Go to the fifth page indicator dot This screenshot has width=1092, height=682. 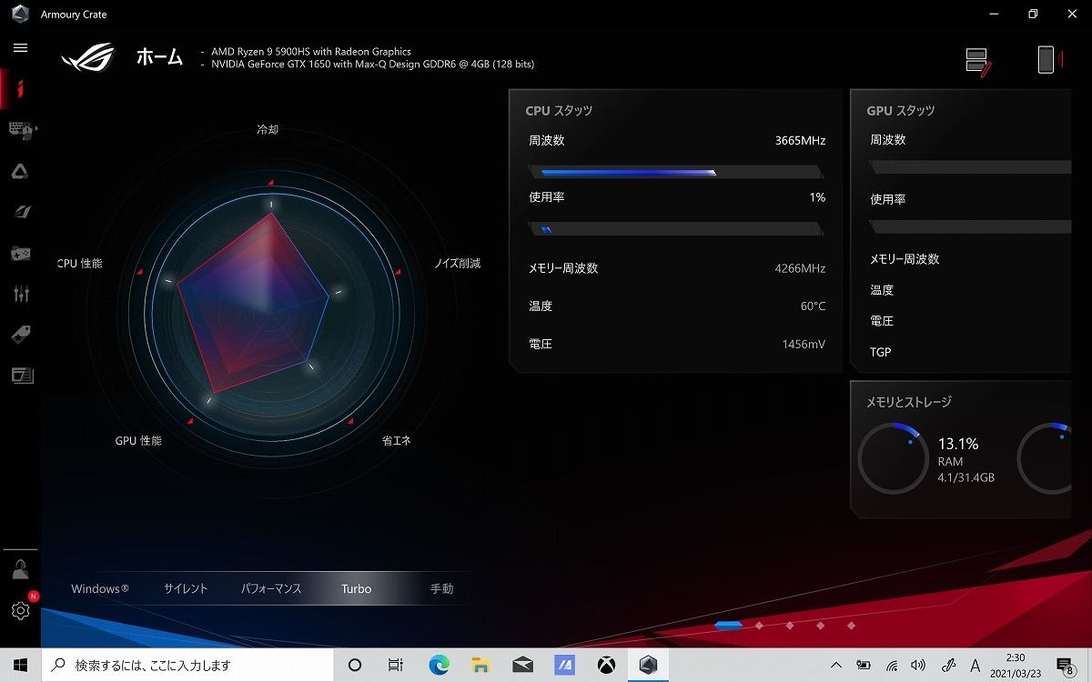point(851,625)
